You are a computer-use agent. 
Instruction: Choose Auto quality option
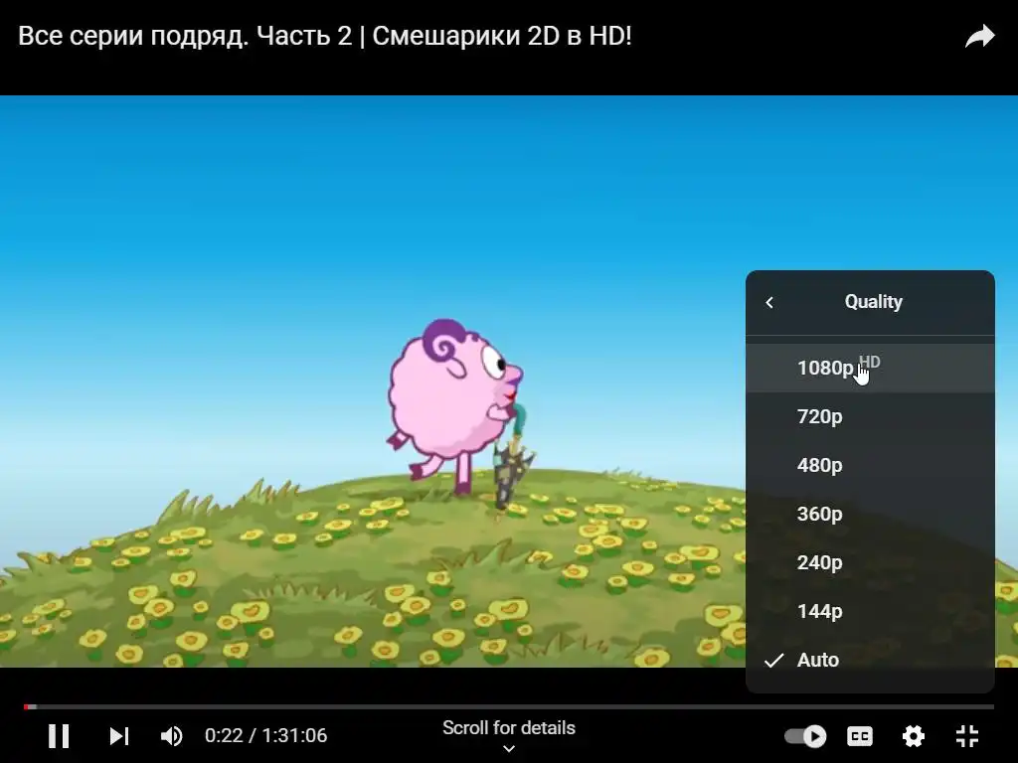click(870, 660)
